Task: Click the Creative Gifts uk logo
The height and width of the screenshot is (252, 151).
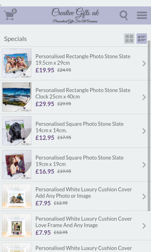Action: pyautogui.click(x=75, y=15)
